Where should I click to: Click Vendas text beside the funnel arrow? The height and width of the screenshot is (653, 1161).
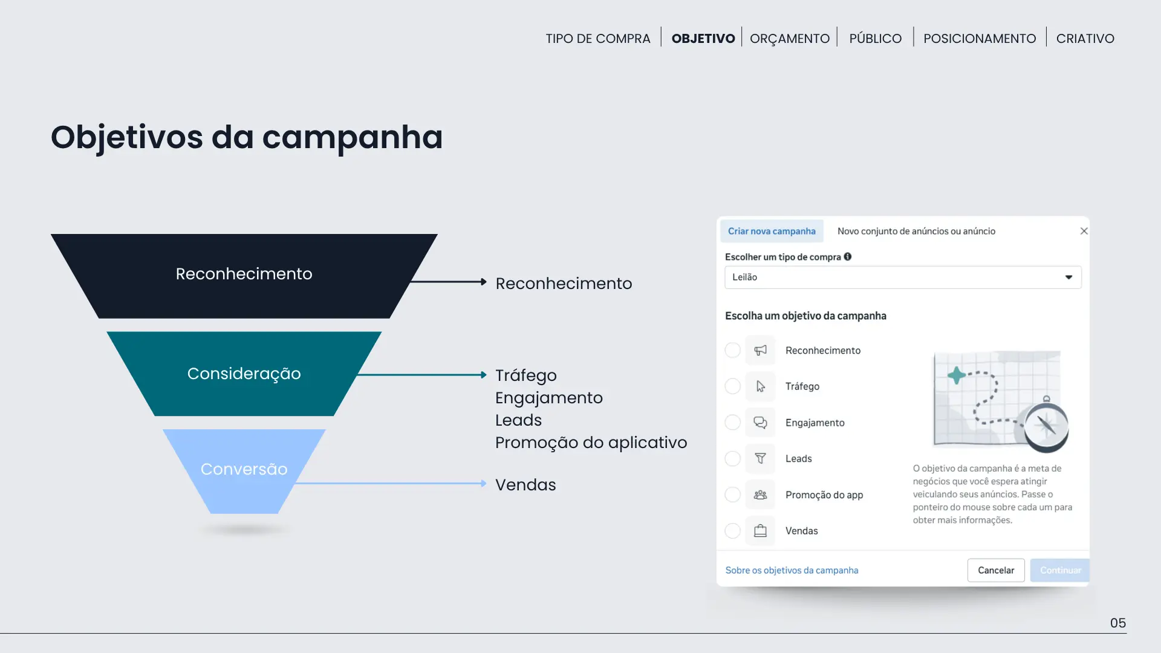525,485
